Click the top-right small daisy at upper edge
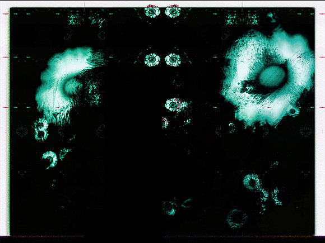 173,11
